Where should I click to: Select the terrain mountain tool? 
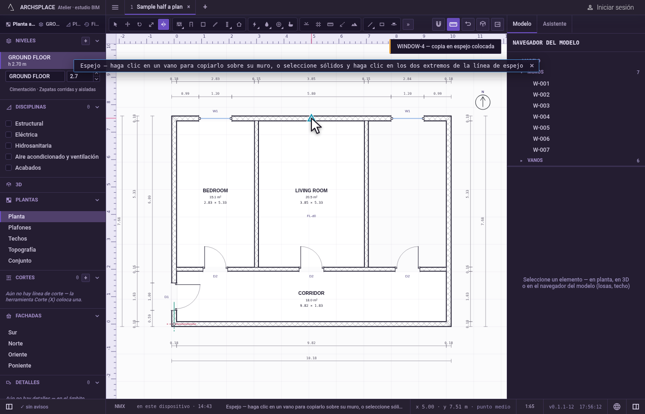[354, 24]
